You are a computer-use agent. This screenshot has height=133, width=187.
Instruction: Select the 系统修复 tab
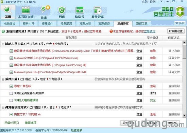[123, 23]
